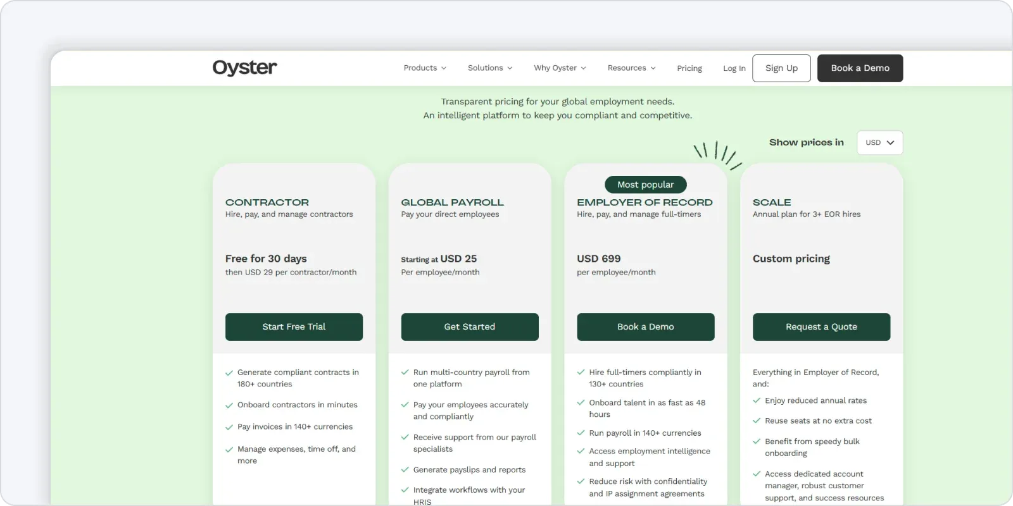The width and height of the screenshot is (1013, 506).
Task: Click checkmark beside 'Manage expenses, time off'
Action: (x=229, y=450)
